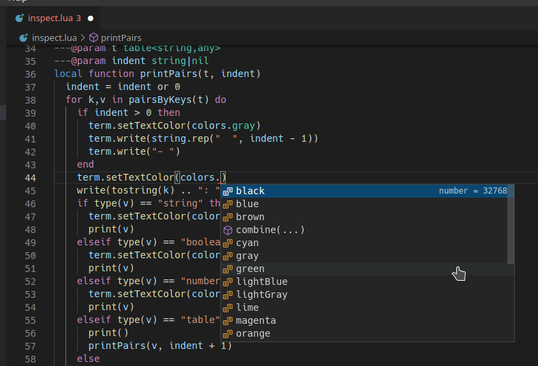Click 'printPairs' in the function declaration line
This screenshot has width=538, height=366.
point(169,74)
